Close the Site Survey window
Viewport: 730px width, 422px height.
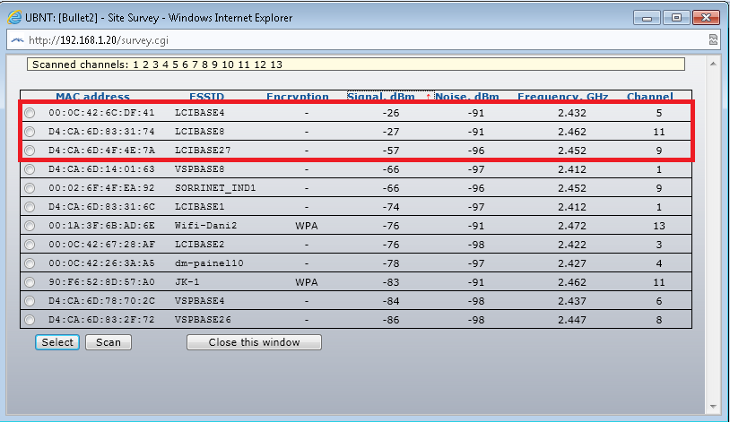tap(707, 18)
